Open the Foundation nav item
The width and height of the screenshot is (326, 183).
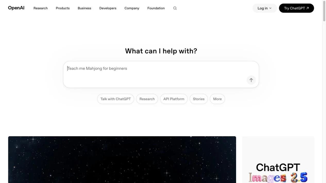(x=156, y=8)
